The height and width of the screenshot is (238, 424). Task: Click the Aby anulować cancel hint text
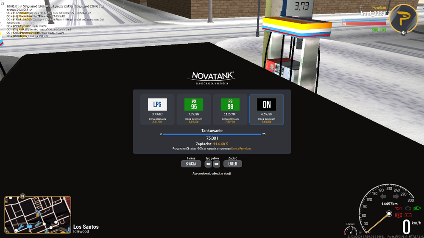212,174
